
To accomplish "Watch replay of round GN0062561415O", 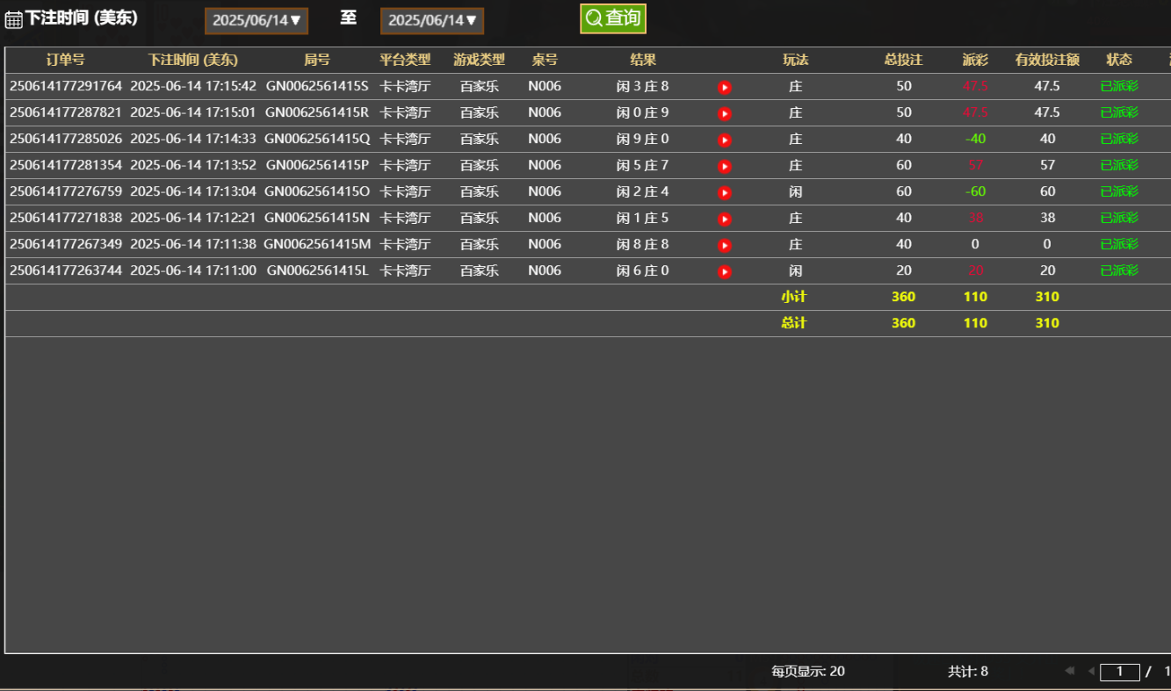I will coord(725,192).
